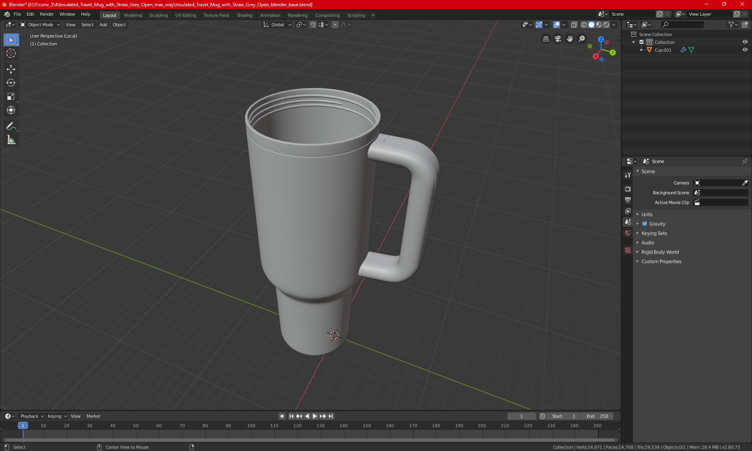The image size is (752, 451).
Task: Open Output properties tab with printer icon
Action: coord(628,200)
